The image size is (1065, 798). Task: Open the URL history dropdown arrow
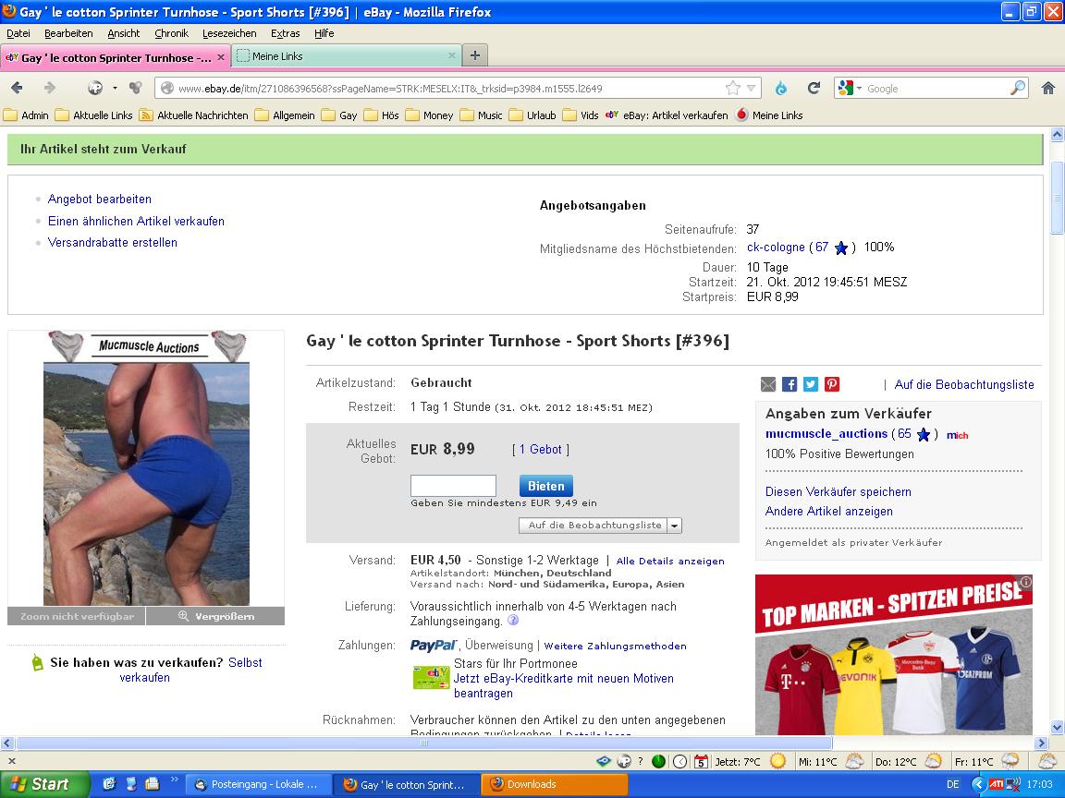(752, 89)
